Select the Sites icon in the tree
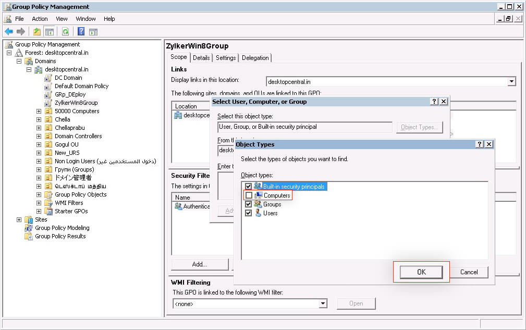Image resolution: width=526 pixels, height=330 pixels. pos(29,219)
